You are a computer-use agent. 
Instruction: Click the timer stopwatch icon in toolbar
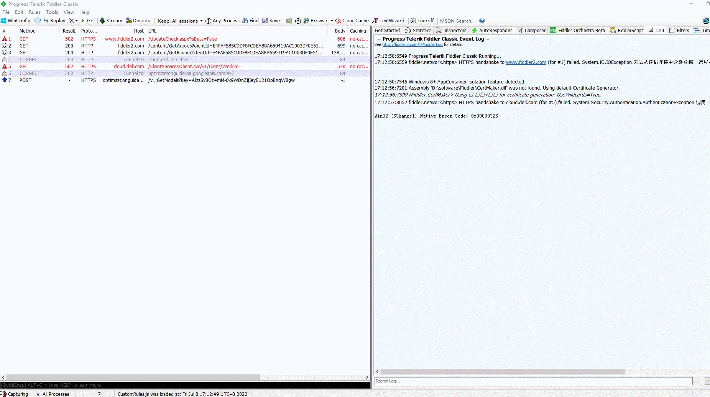pyautogui.click(x=298, y=21)
